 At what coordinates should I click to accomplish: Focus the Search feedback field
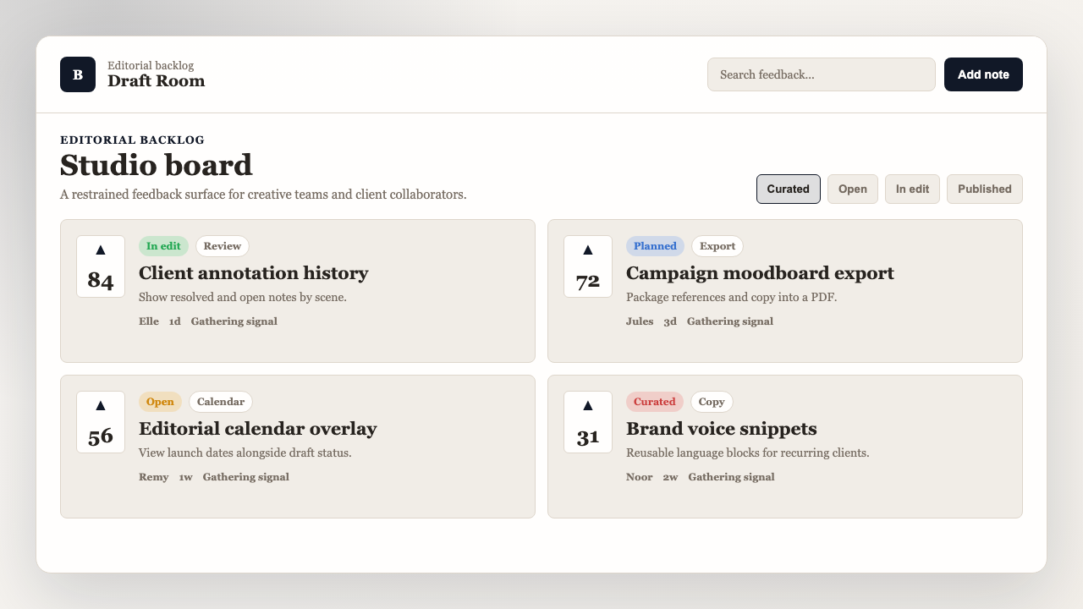click(x=822, y=74)
